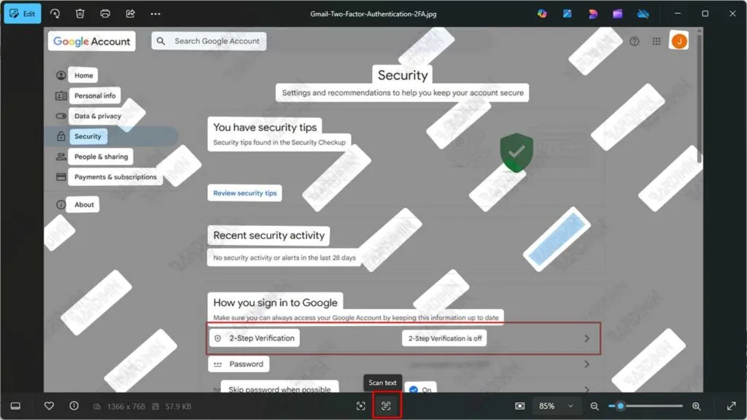The width and height of the screenshot is (747, 420).
Task: Select 'Recent security activity' heading text
Action: click(268, 236)
